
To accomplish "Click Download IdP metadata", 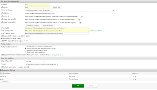I will tap(32, 25).
